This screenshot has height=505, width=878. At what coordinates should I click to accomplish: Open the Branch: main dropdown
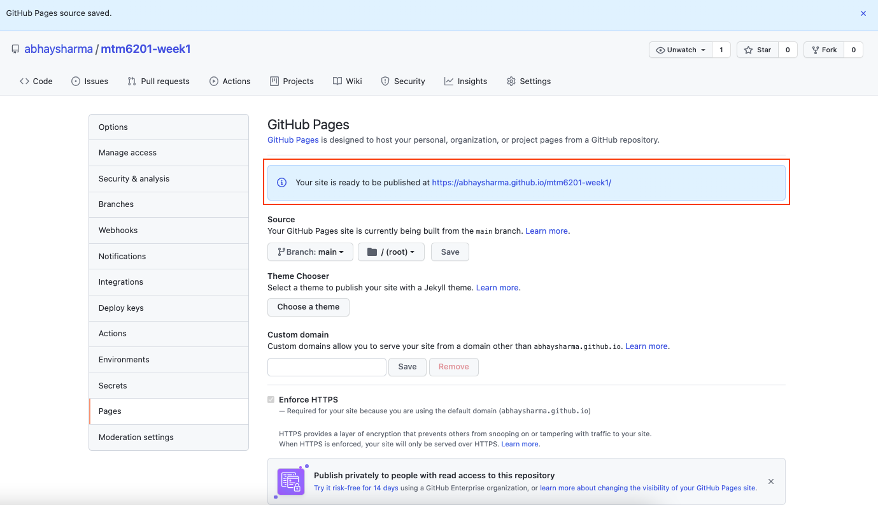coord(310,252)
